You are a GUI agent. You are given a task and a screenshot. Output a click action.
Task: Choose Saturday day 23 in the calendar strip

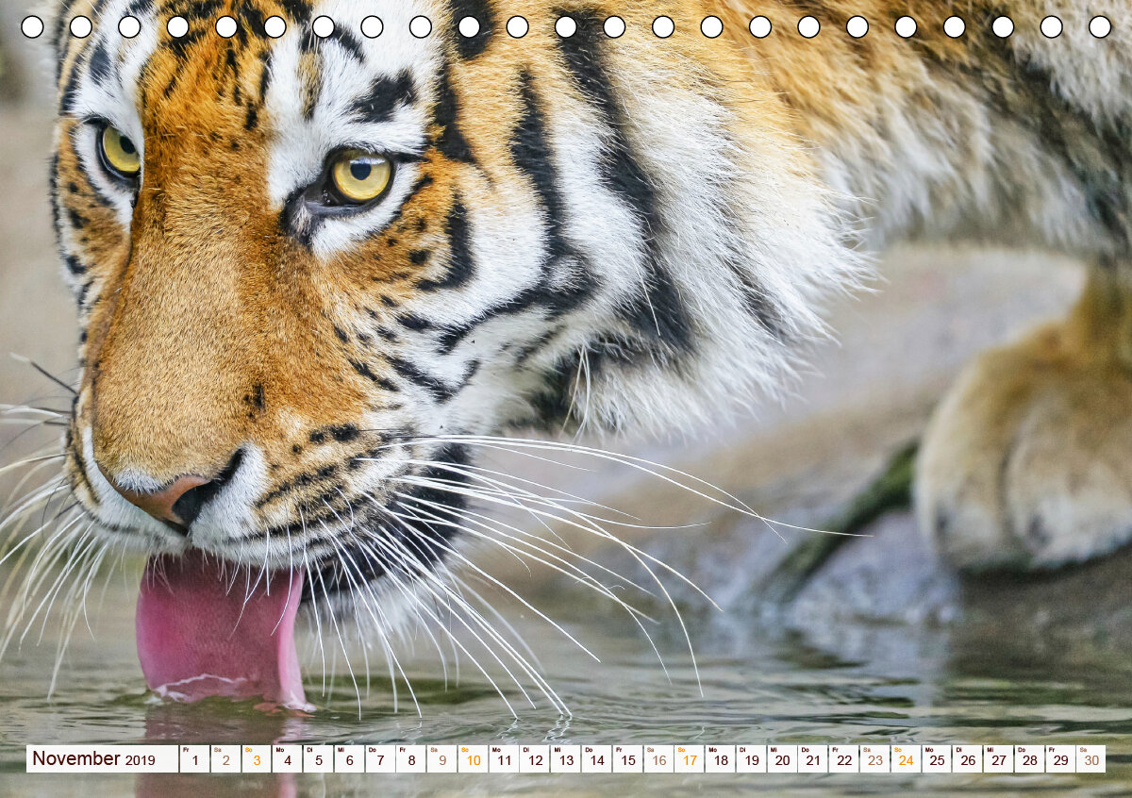coord(874,758)
